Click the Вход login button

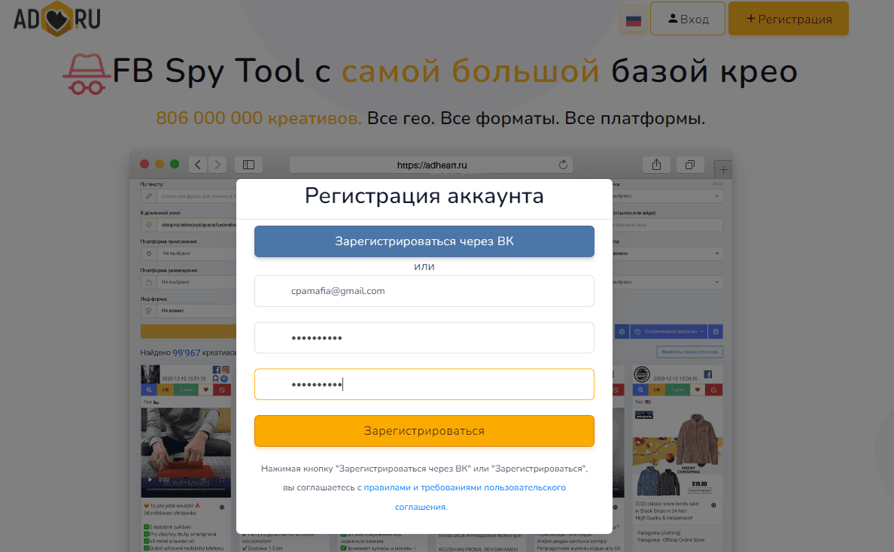[x=688, y=19]
